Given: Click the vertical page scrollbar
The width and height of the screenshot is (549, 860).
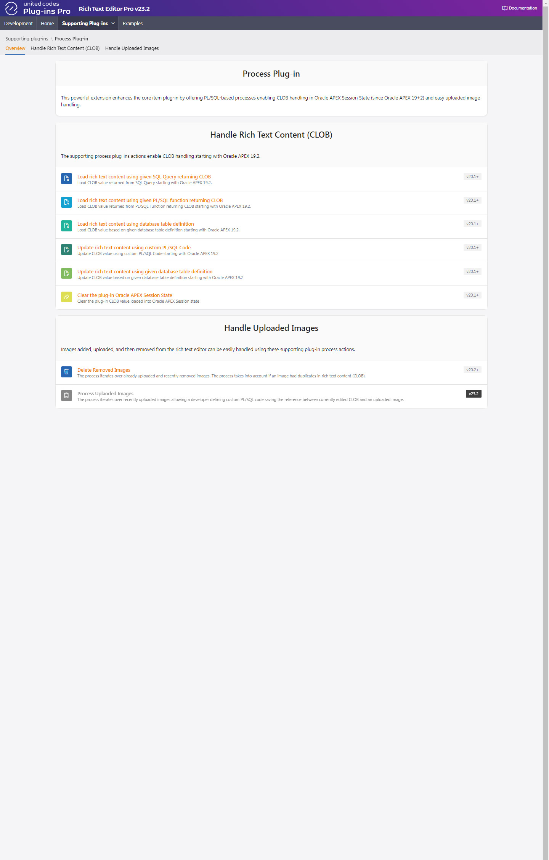Looking at the screenshot, I should click(546, 430).
